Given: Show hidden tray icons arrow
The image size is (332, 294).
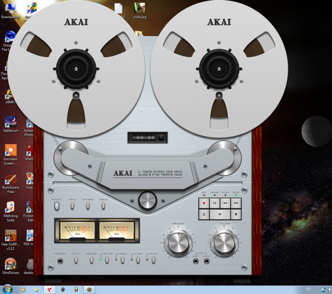Looking at the screenshot, I should click(x=316, y=290).
